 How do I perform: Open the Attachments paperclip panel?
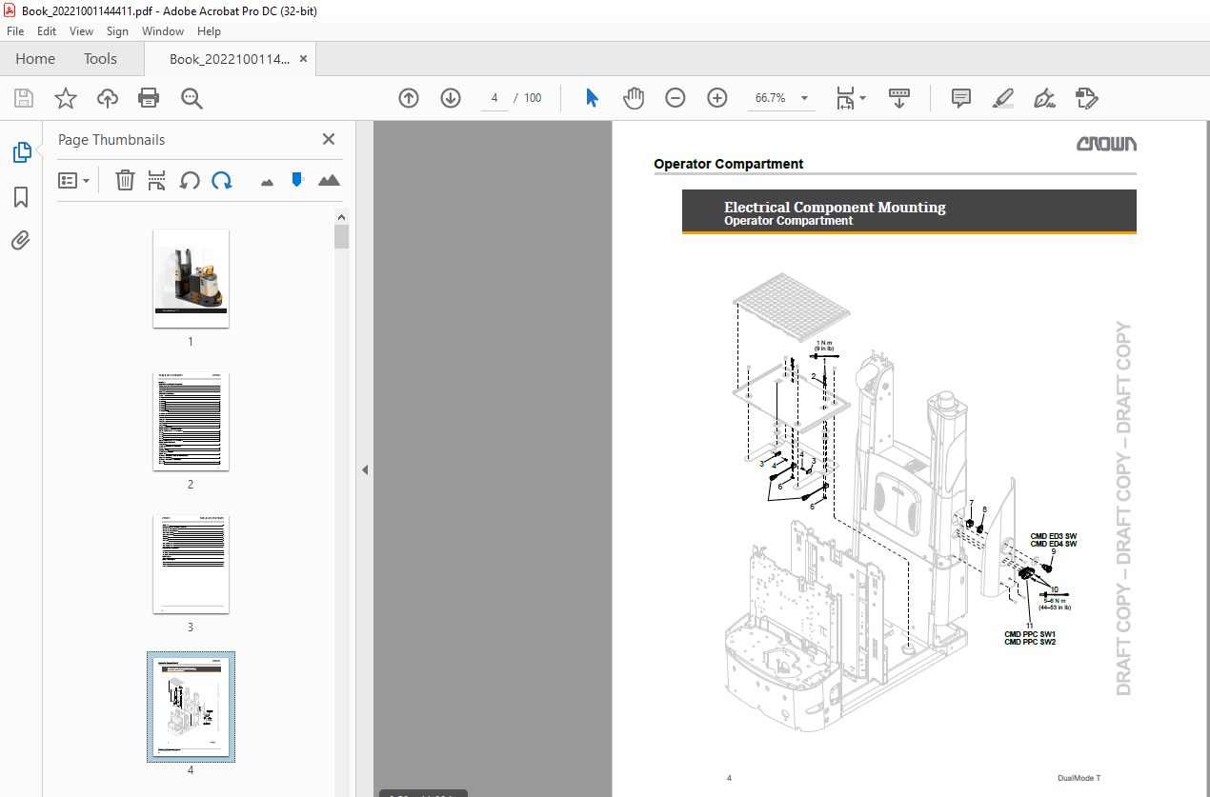pyautogui.click(x=21, y=241)
